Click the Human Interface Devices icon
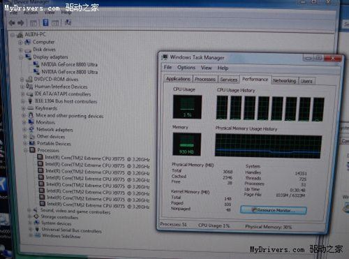The image size is (349, 259). (29, 87)
